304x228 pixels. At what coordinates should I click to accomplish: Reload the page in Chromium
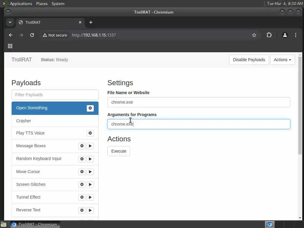32,35
